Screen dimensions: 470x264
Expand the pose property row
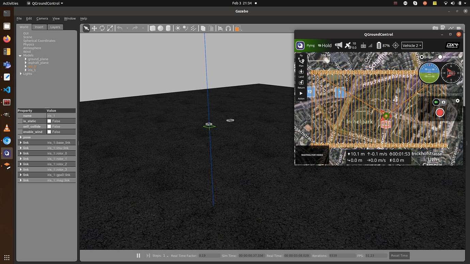(21, 137)
